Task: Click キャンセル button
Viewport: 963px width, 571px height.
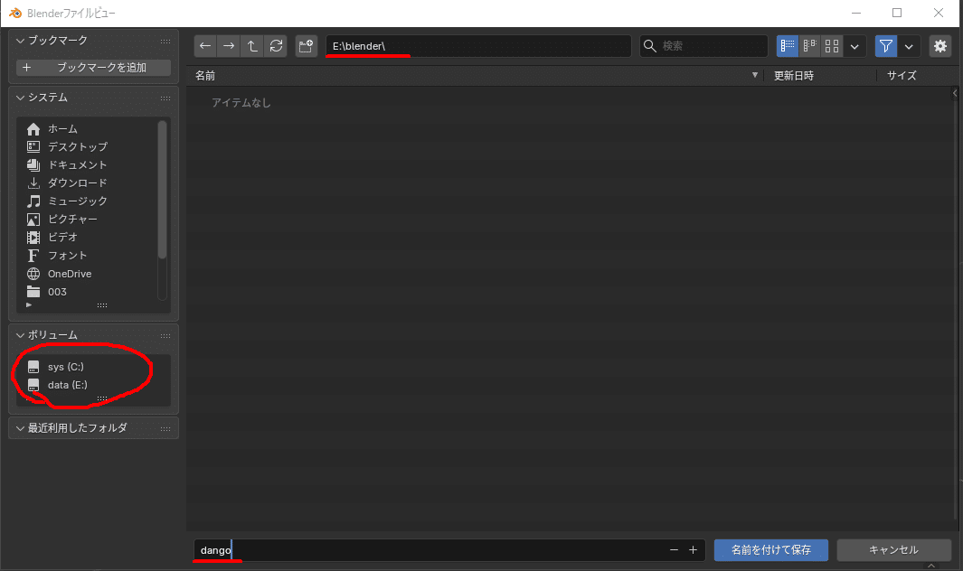Action: coord(894,550)
